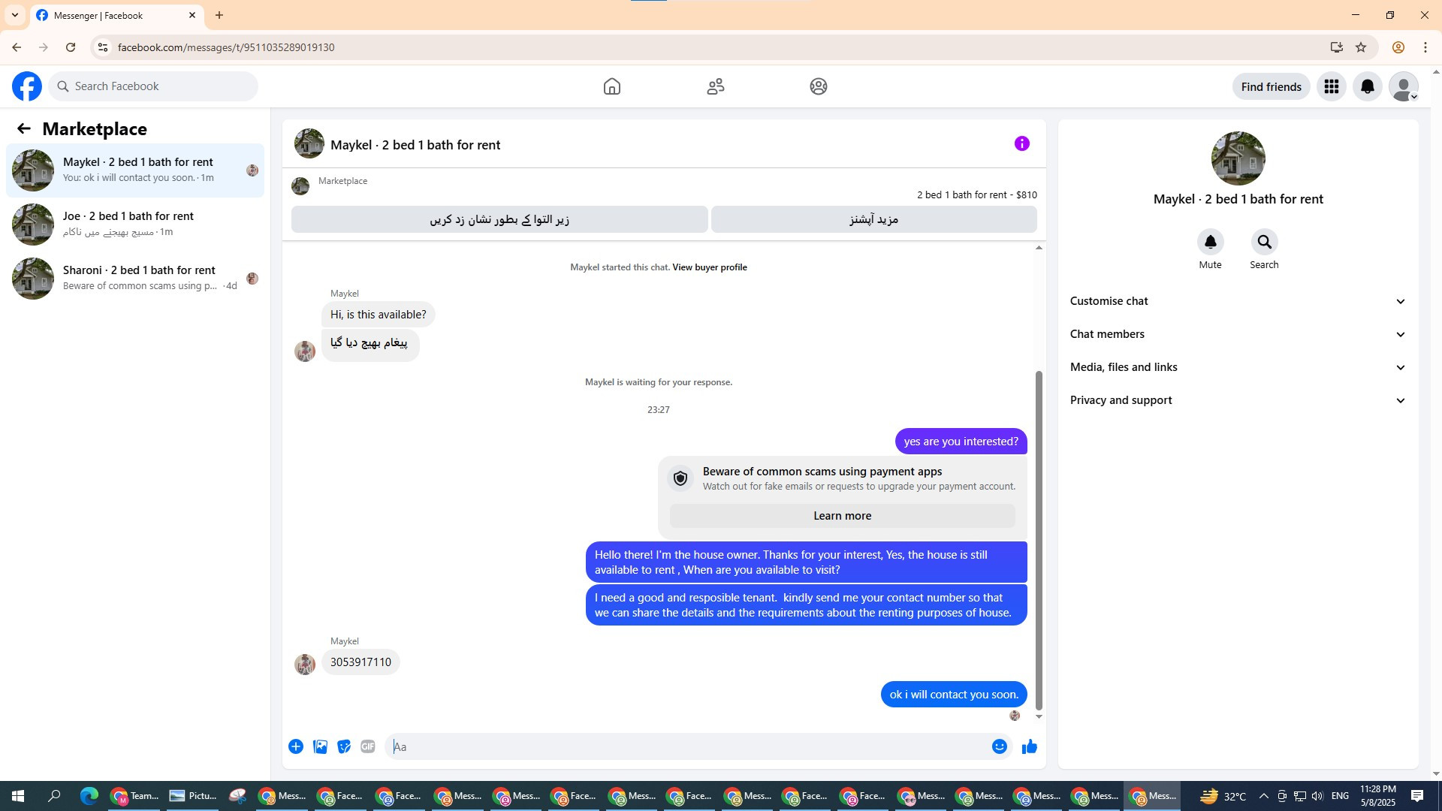Open Joe 2 bed 1 bath conversation

pos(135,225)
